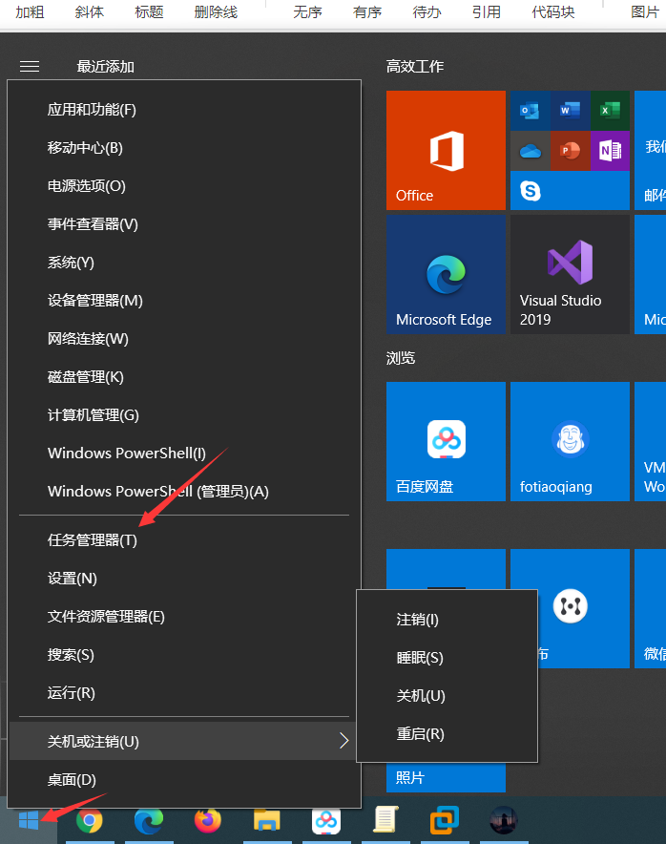
Task: Expand the start menu hamburger button
Action: coord(30,66)
